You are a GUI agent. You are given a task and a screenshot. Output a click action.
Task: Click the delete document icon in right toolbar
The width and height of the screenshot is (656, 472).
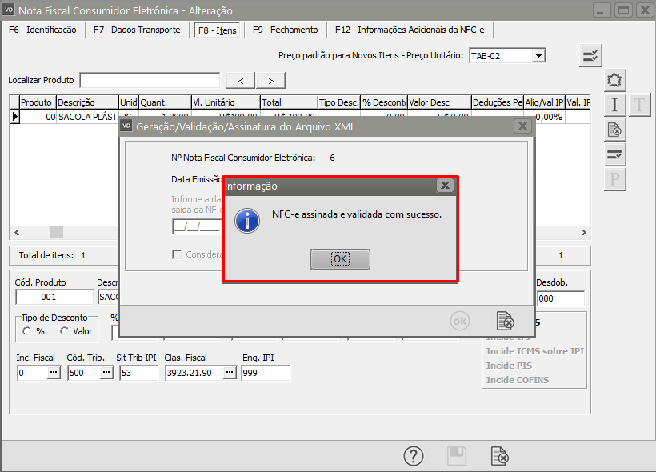click(x=614, y=130)
